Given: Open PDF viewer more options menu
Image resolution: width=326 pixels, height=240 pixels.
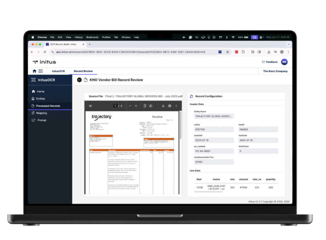Looking at the screenshot, I should point(176,106).
